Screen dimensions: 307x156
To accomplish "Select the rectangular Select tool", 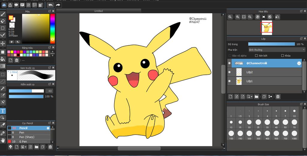I will (3, 74).
